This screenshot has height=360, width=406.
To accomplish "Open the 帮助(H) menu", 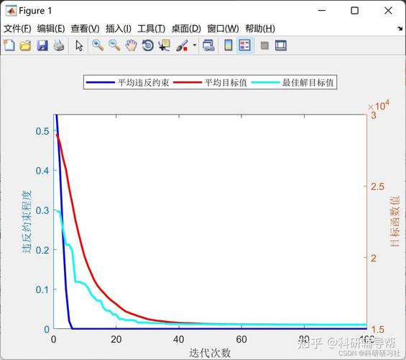I will (x=260, y=29).
